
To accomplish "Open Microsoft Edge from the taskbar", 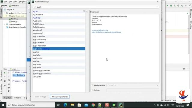I will pos(65,105).
